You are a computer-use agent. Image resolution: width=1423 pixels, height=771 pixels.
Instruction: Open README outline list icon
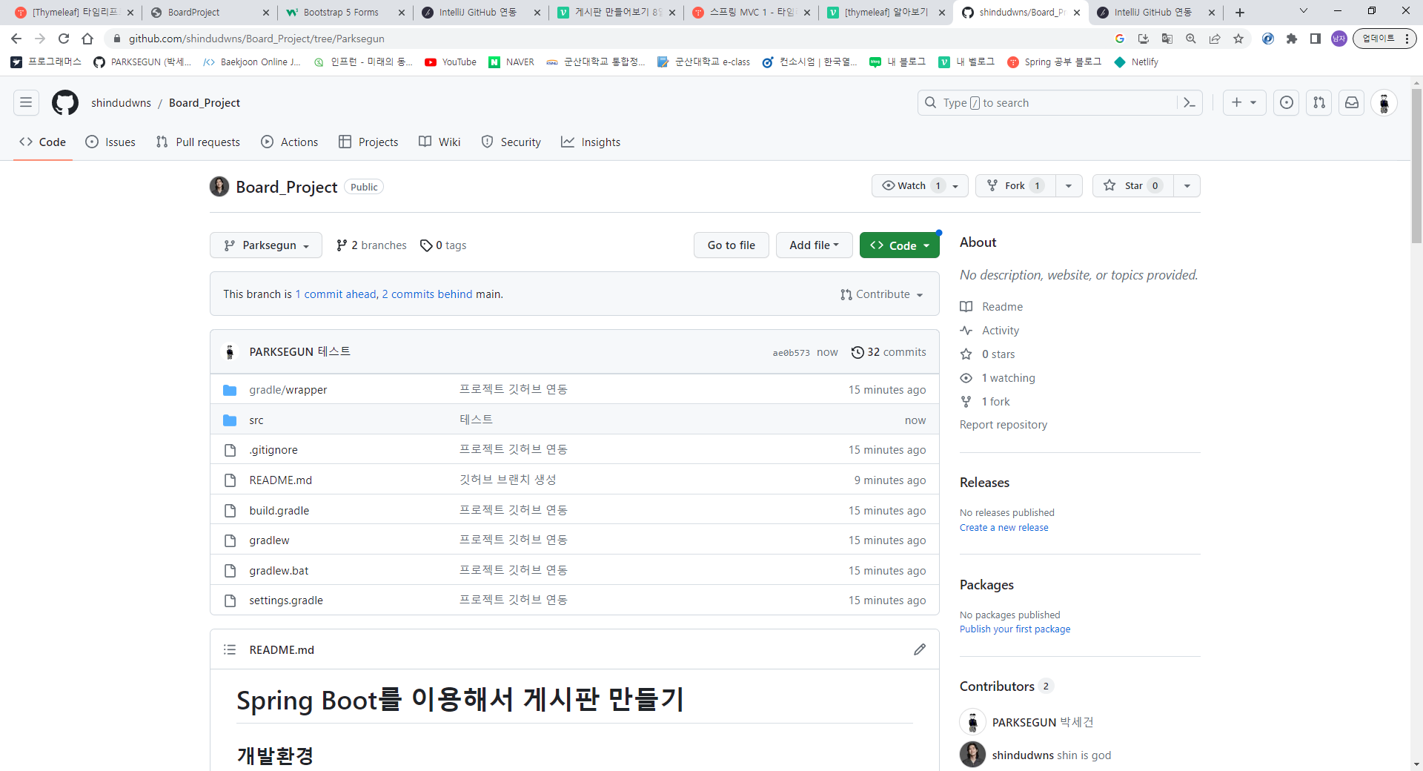click(x=230, y=649)
